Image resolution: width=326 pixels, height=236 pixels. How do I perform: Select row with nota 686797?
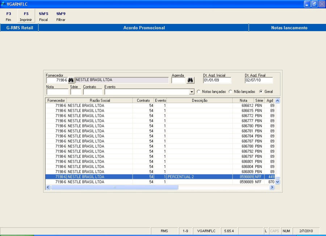click(x=160, y=156)
